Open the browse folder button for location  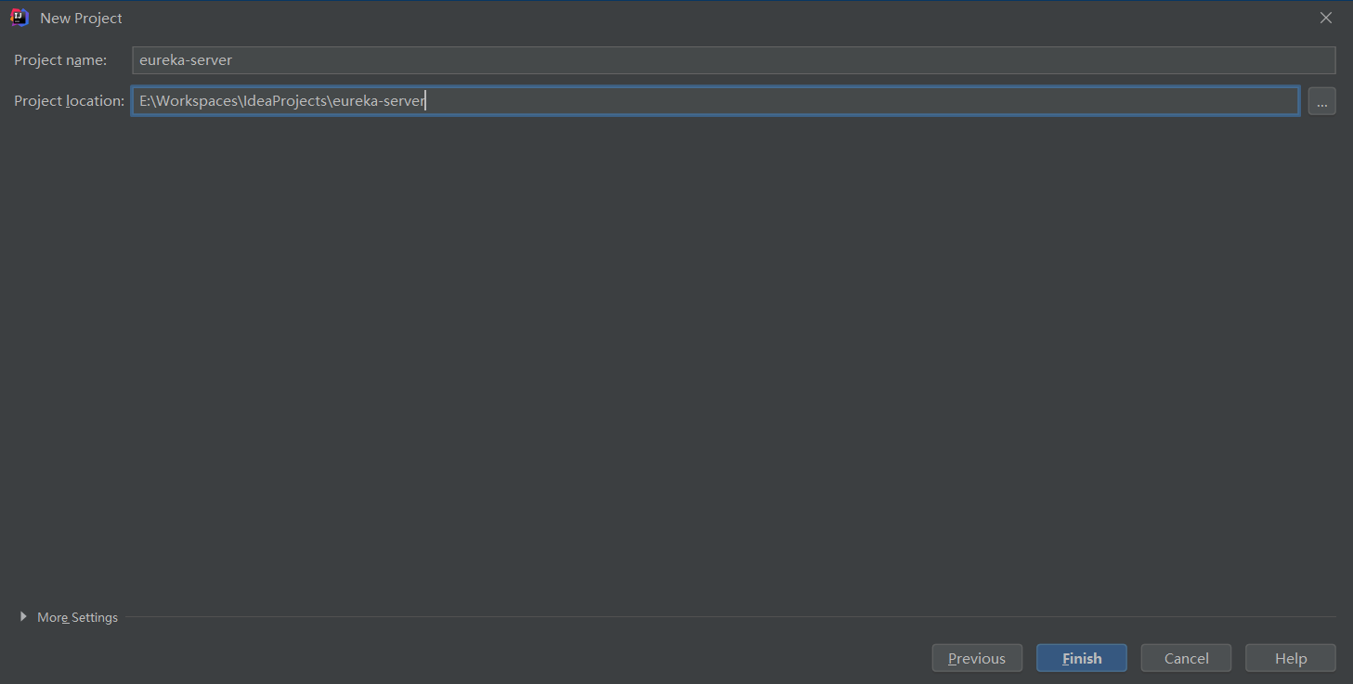coord(1321,101)
